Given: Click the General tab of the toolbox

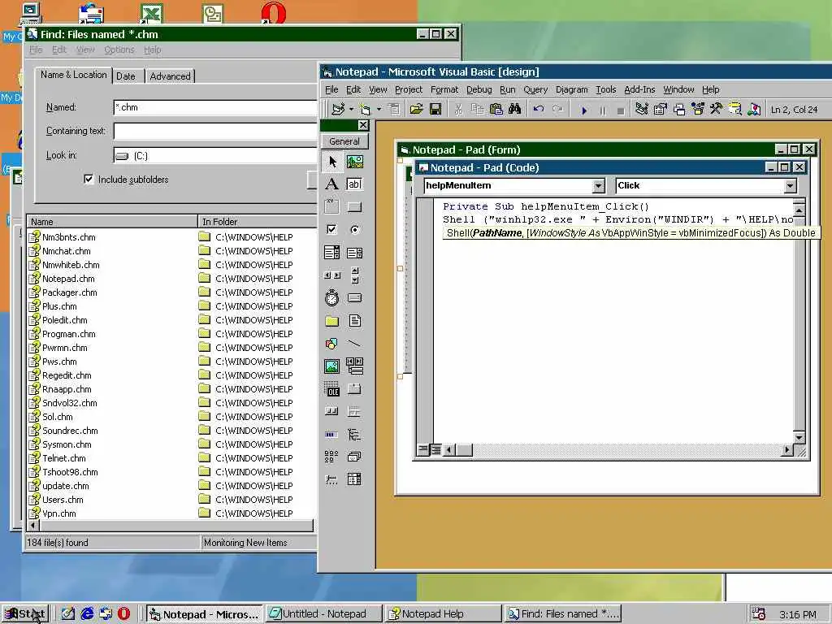Looking at the screenshot, I should [x=344, y=141].
